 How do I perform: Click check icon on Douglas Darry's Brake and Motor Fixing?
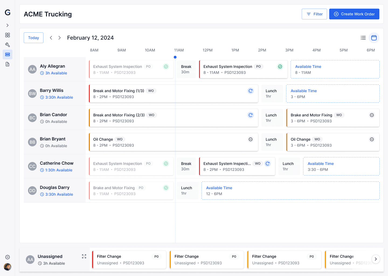(166, 188)
